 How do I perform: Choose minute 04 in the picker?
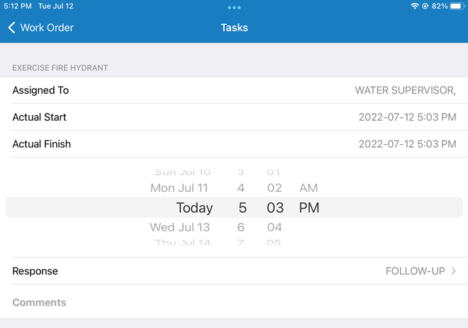point(274,227)
